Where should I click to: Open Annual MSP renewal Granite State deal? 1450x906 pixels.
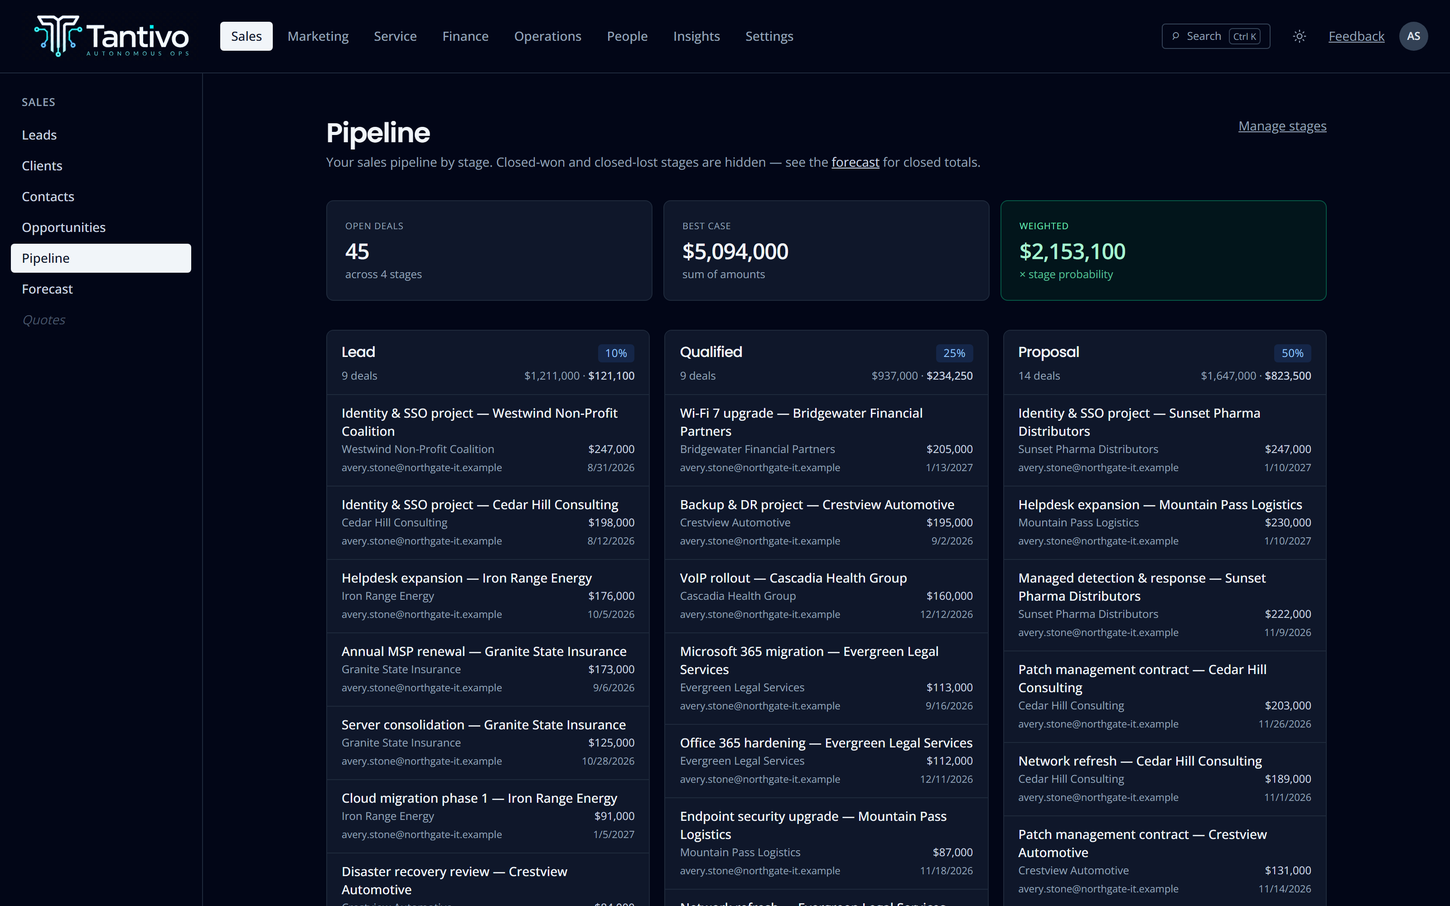click(488, 670)
